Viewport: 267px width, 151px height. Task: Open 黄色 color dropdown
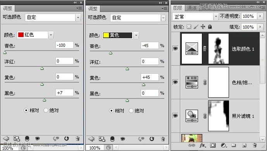[136, 35]
